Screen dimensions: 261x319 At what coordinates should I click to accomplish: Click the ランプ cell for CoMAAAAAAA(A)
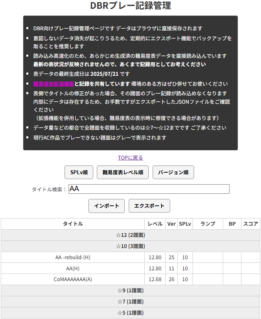(208, 280)
